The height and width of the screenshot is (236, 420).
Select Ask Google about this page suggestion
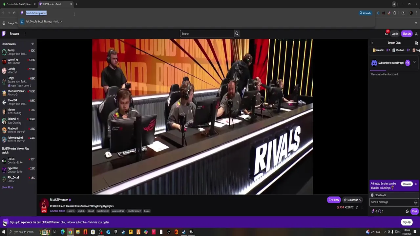(x=44, y=22)
